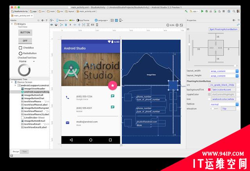Click rippleColor gray color swatch
The height and width of the screenshot is (171, 250).
tap(209, 94)
